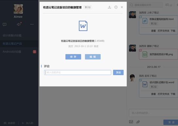Click the document info line 凯文 2013-10-1 15:13 修改
The image size is (178, 126).
[83, 46]
